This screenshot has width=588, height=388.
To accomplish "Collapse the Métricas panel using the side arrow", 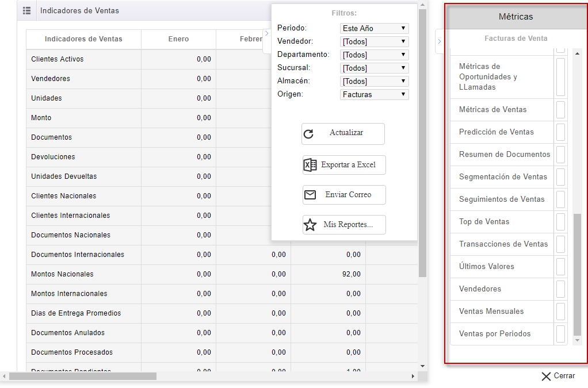I will coord(439,41).
